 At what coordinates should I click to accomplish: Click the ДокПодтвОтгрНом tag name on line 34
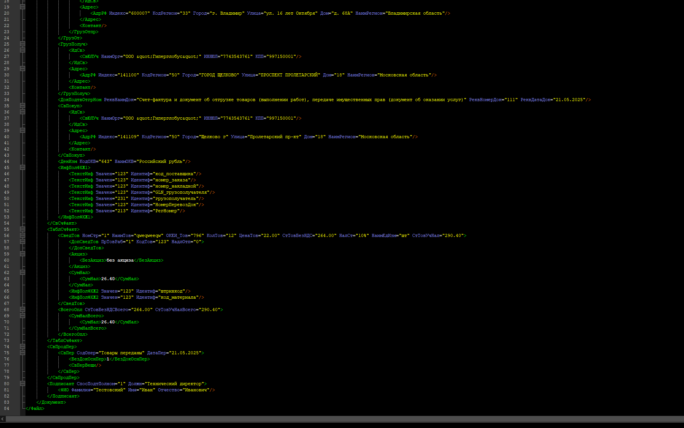tap(81, 100)
